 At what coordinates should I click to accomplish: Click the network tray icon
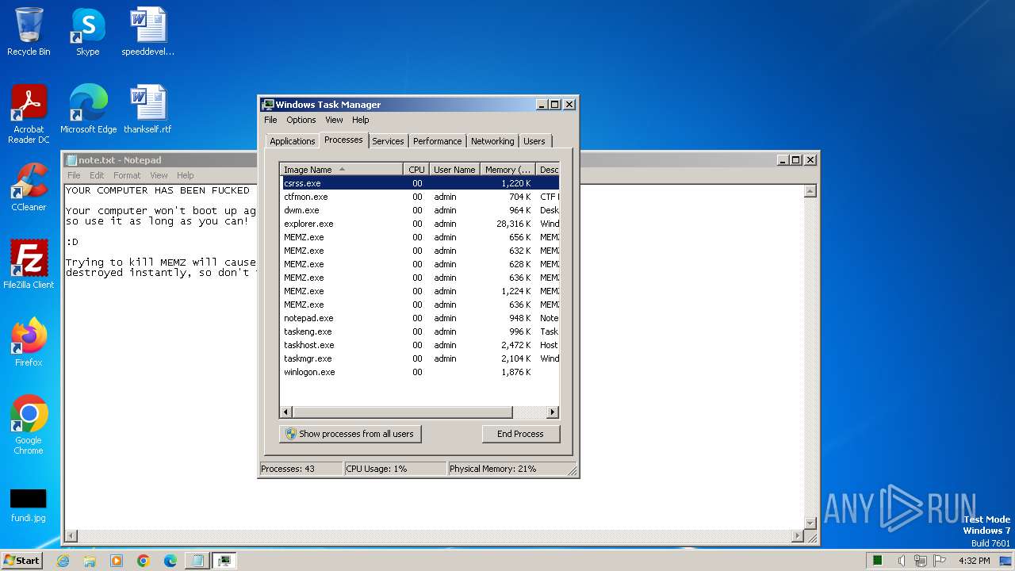pos(921,561)
